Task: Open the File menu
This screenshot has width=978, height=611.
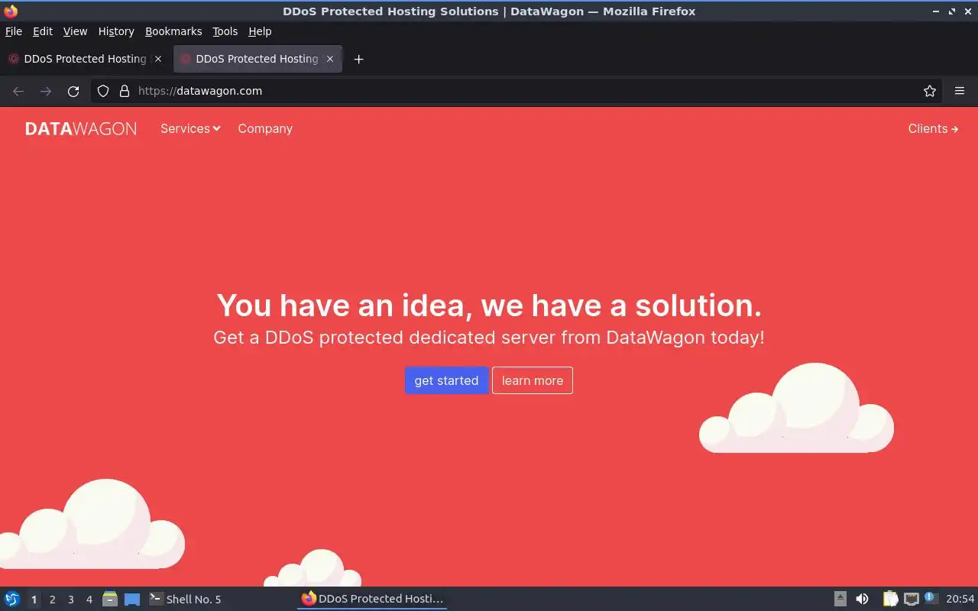Action: [x=14, y=31]
